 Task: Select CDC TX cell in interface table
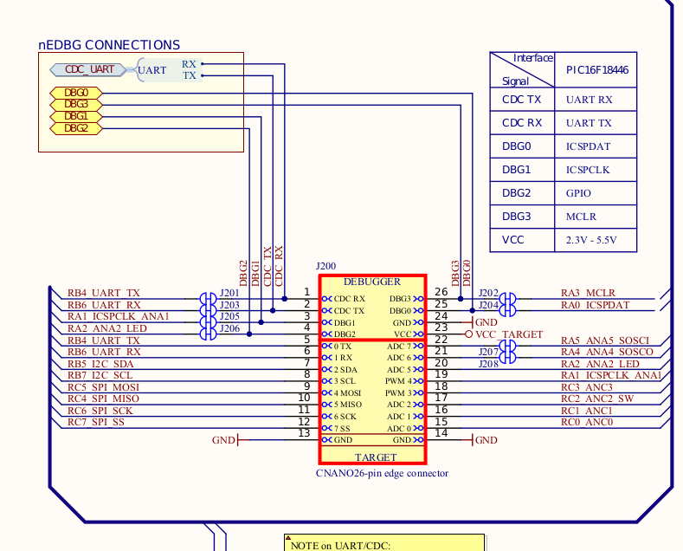coord(522,100)
